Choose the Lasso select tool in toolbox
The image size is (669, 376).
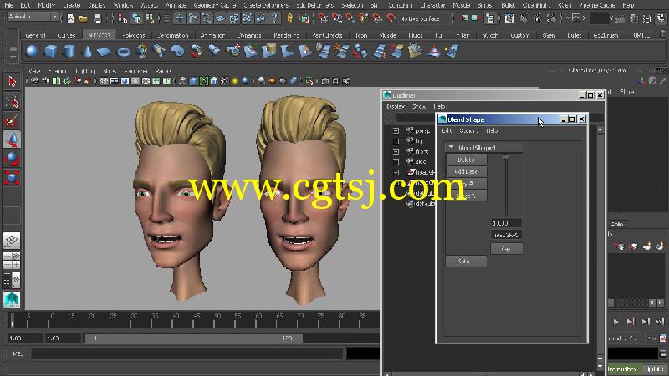(x=12, y=100)
